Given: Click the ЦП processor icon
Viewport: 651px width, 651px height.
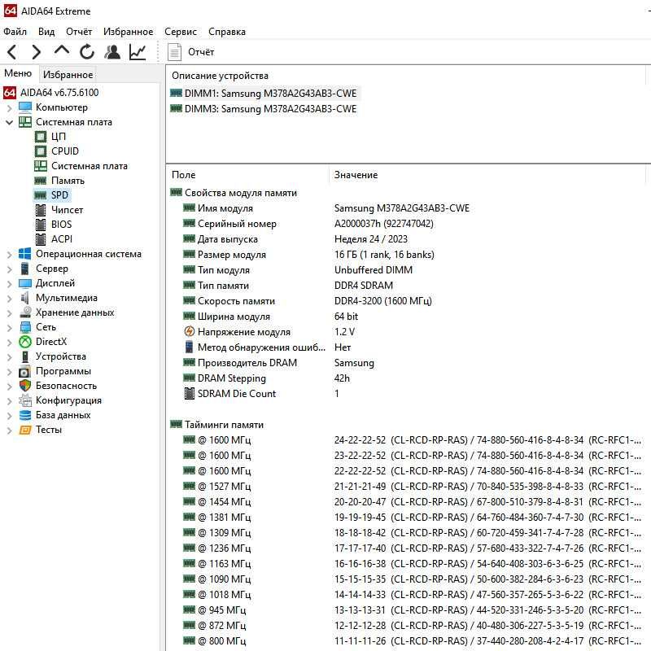Looking at the screenshot, I should tap(41, 137).
